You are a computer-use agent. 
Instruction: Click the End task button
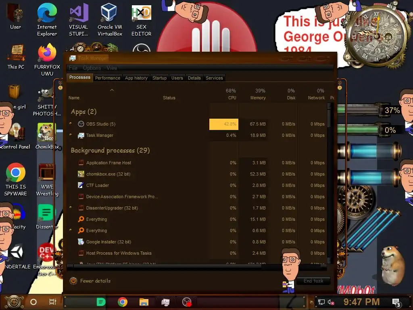(313, 281)
